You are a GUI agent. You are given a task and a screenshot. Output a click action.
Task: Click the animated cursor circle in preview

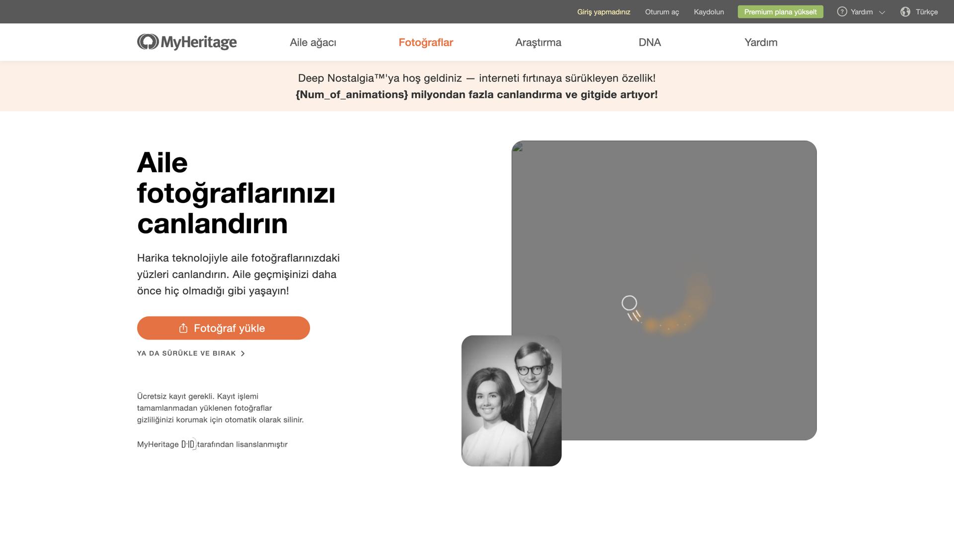(629, 303)
